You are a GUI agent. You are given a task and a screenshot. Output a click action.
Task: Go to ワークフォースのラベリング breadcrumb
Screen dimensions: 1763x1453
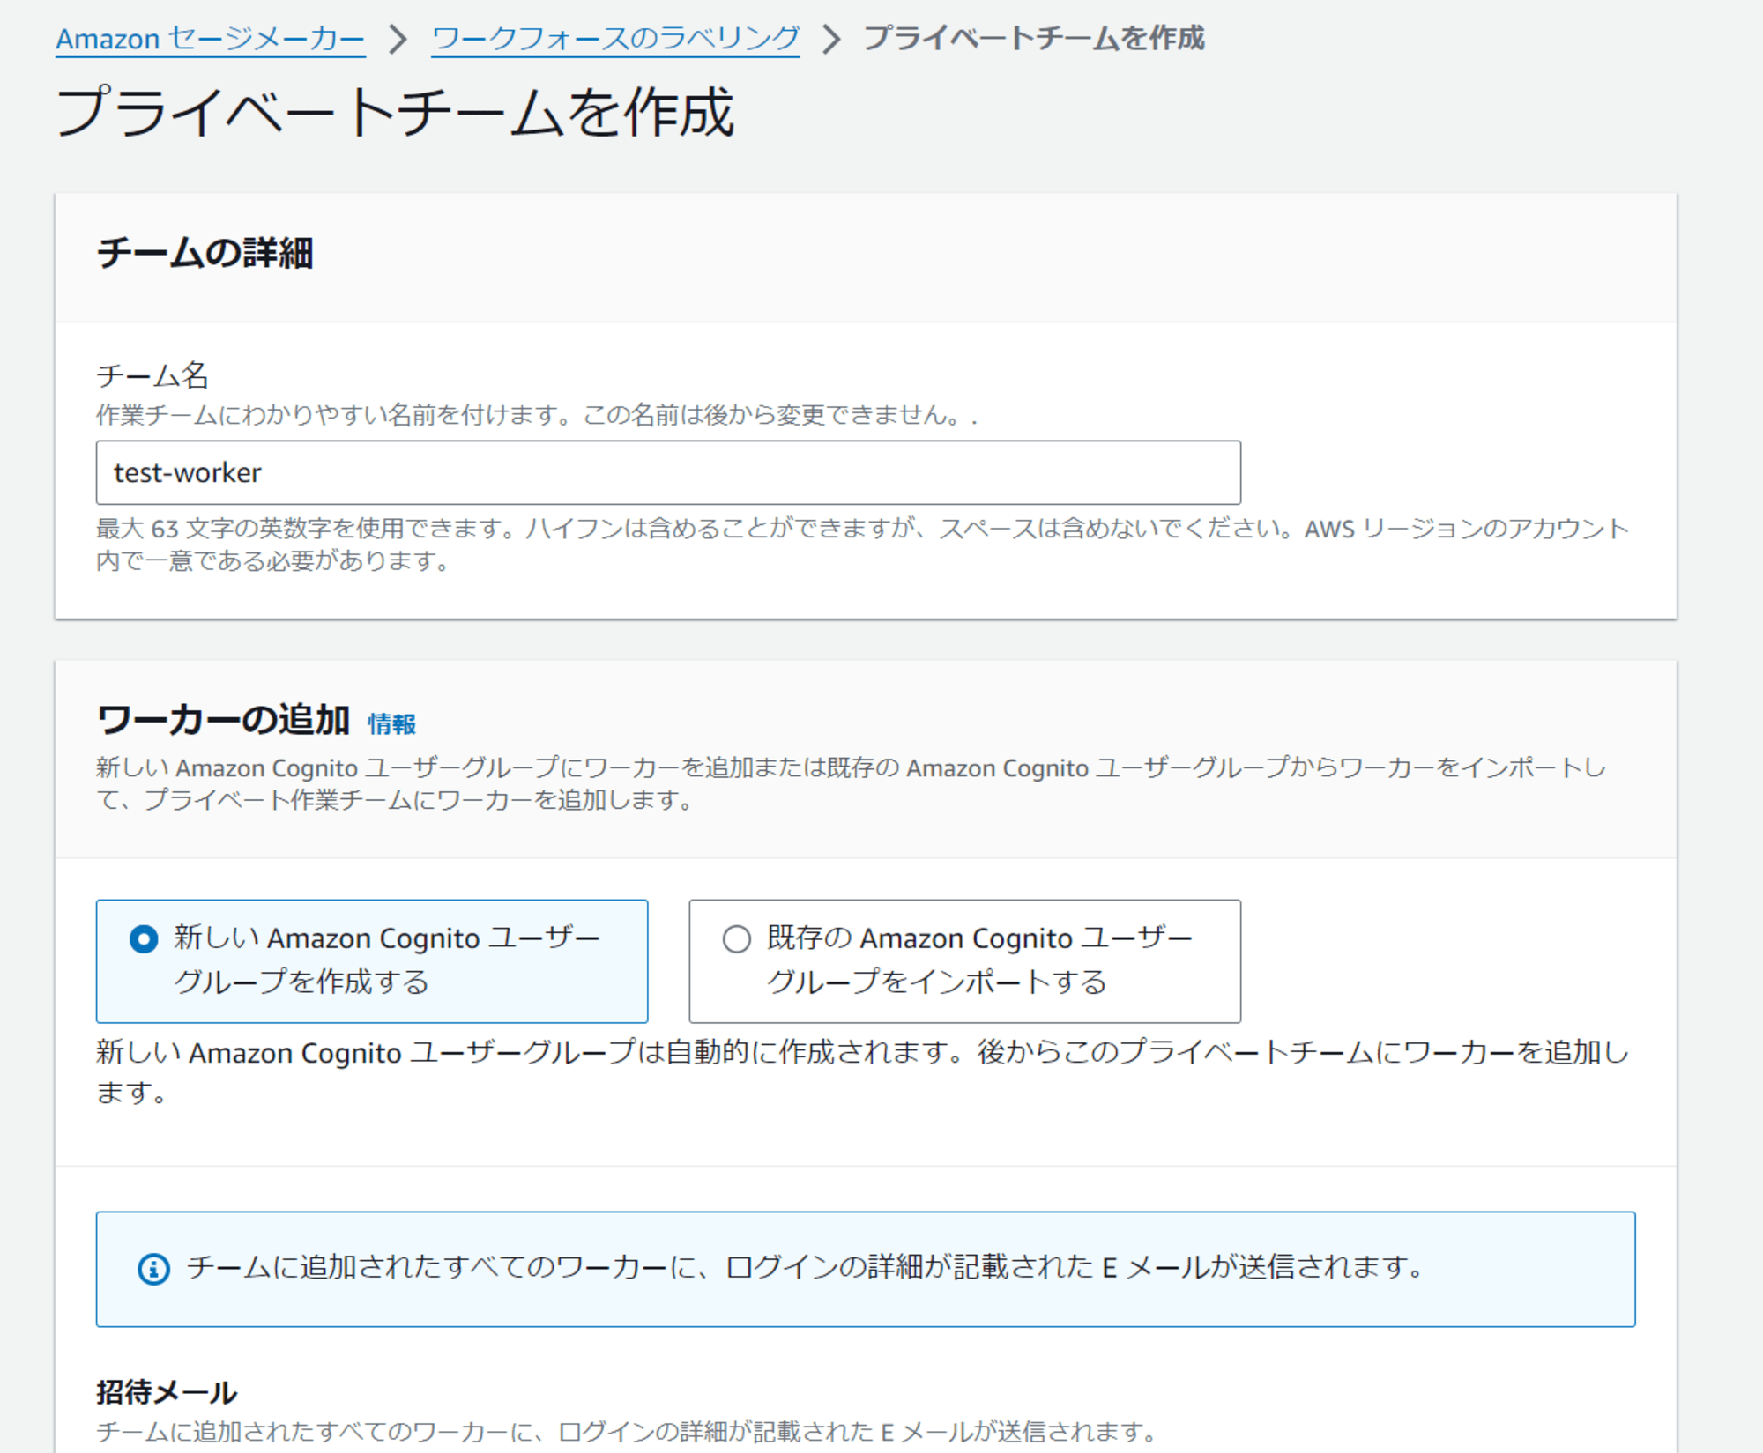615,39
